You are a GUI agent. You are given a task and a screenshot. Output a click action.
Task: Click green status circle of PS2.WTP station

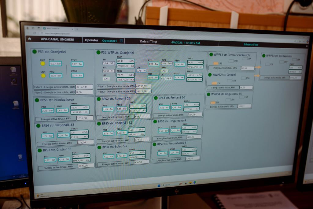[98, 52]
